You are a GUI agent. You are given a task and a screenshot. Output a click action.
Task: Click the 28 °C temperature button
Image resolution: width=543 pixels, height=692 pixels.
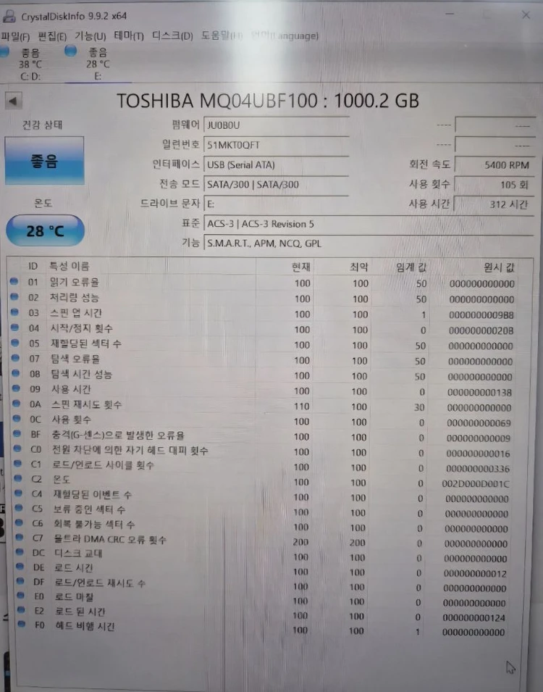coord(45,230)
